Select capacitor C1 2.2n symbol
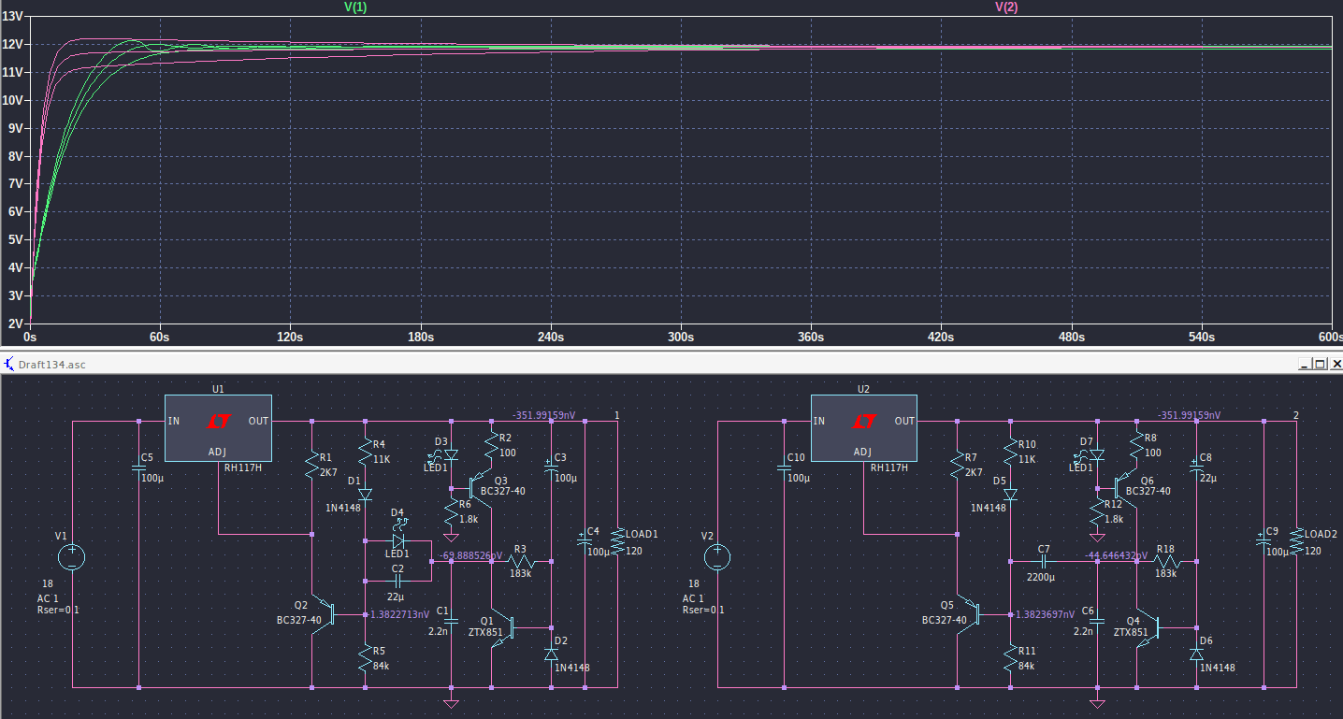The height and width of the screenshot is (719, 1343). (x=450, y=619)
